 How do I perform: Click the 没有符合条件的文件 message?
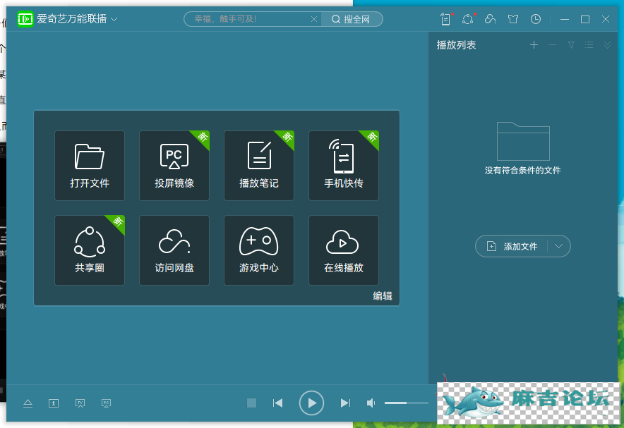coord(523,171)
